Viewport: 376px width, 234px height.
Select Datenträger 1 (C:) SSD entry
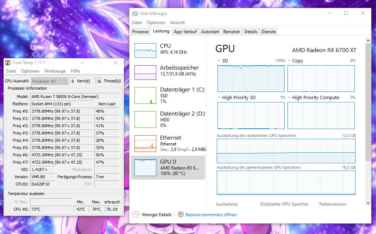click(x=168, y=95)
